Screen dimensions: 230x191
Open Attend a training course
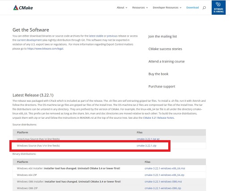(166, 62)
